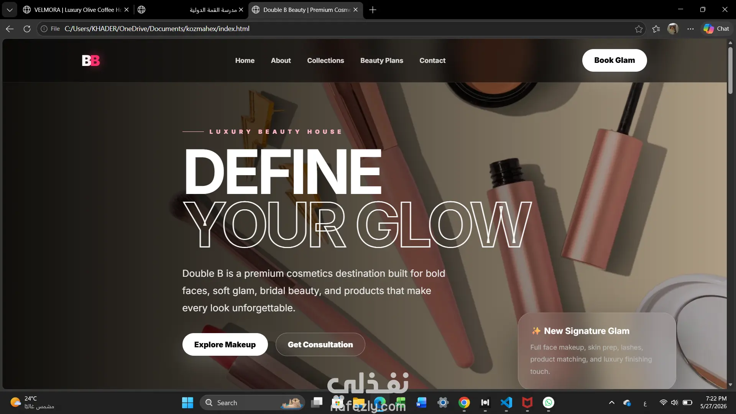Click the Explore Makeup button
Image resolution: width=736 pixels, height=414 pixels.
[225, 345]
